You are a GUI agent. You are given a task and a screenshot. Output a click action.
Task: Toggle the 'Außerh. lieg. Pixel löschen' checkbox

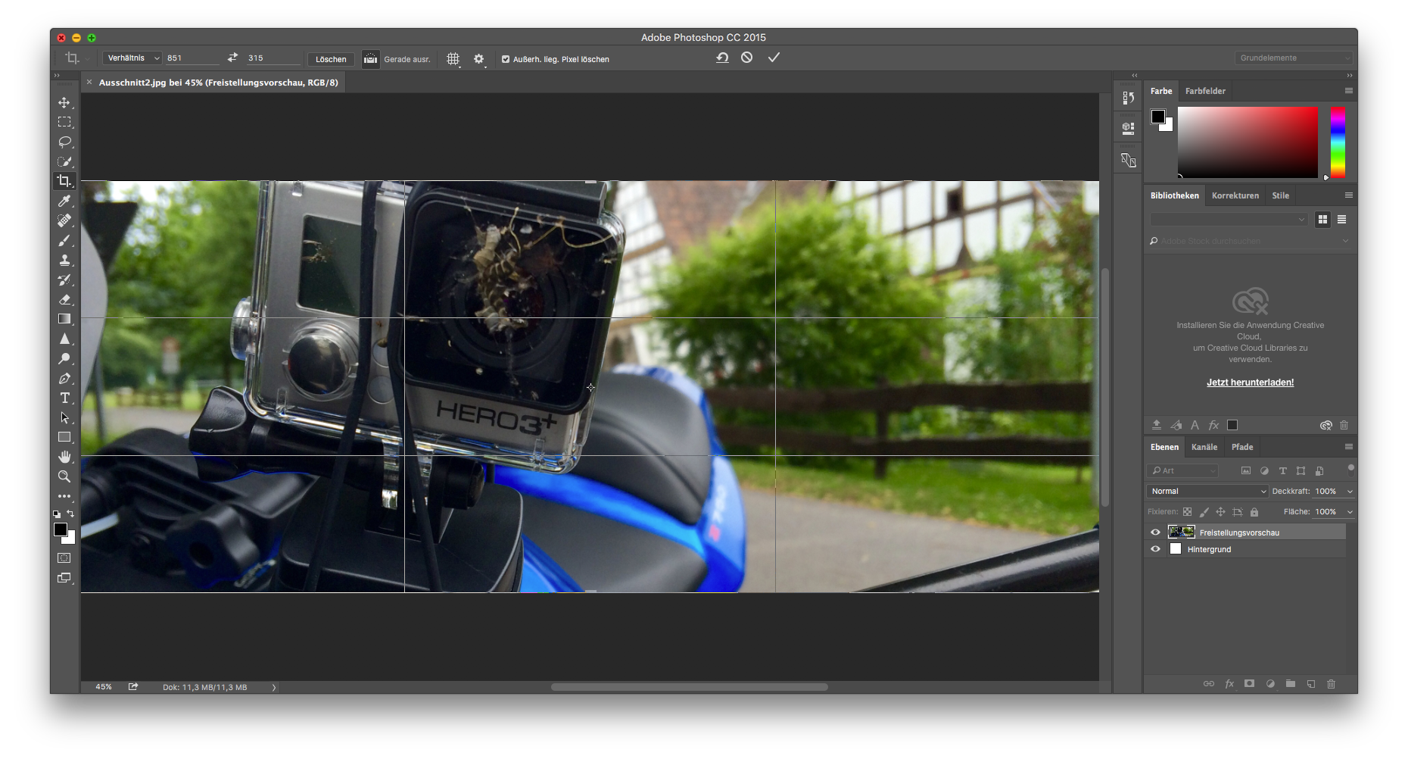506,59
